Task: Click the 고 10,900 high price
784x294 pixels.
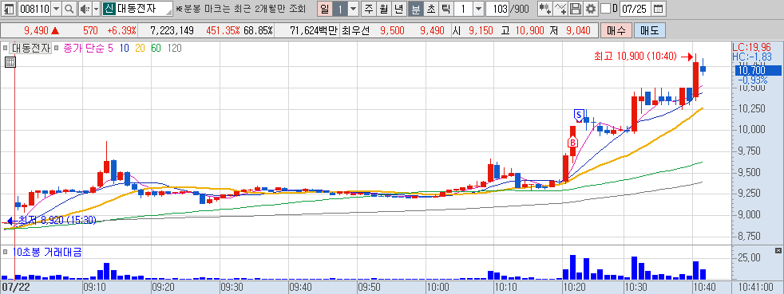Action: (x=522, y=30)
